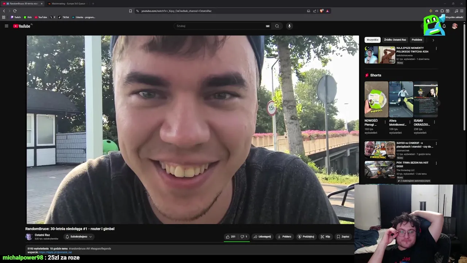Open the on-screen keyboard icon in the search box

[267, 26]
